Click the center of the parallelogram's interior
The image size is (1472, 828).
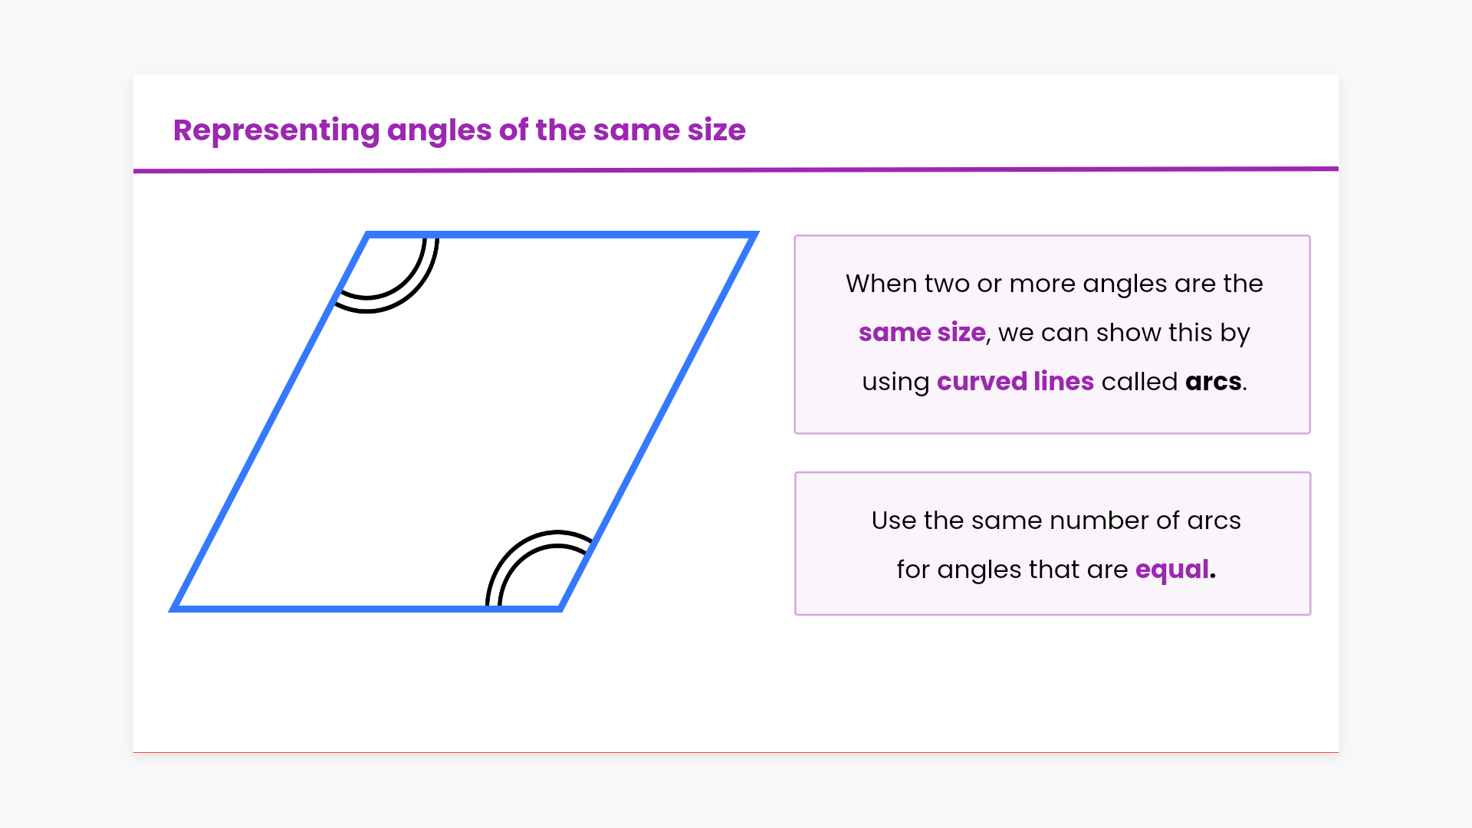click(x=464, y=422)
